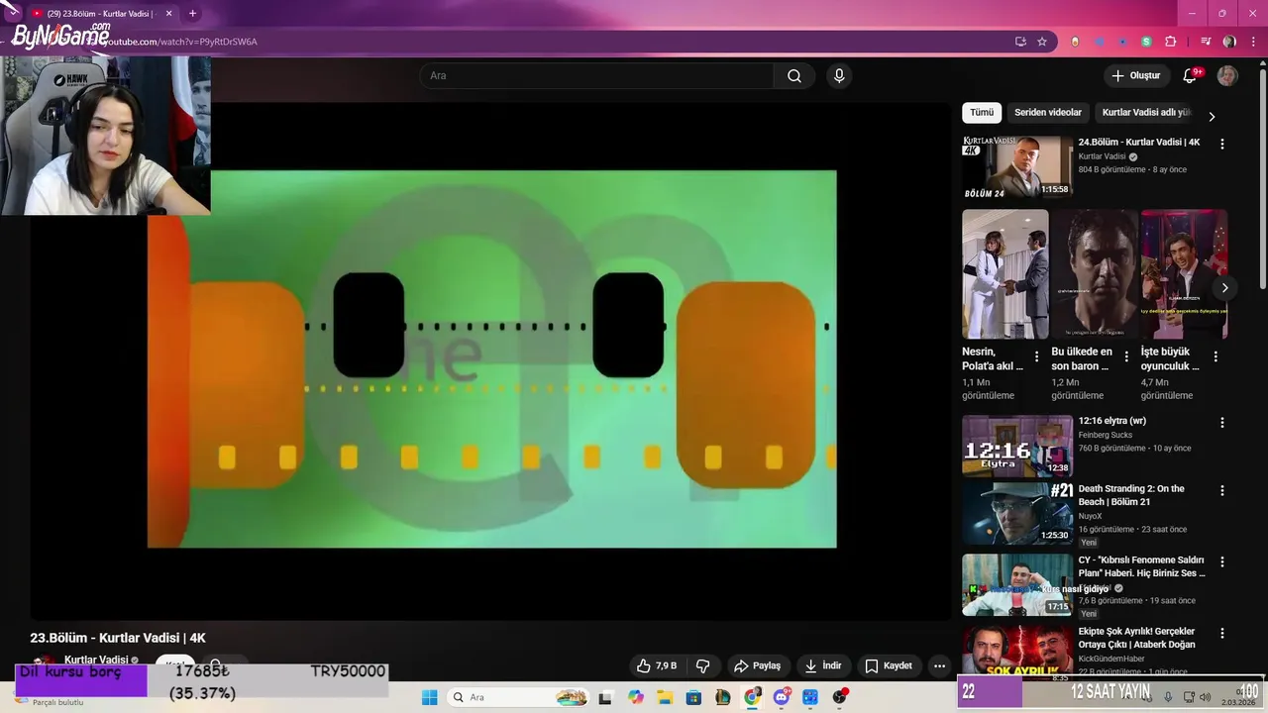The height and width of the screenshot is (713, 1268).
Task: Open options for Nesrin, Polat'a short
Action: click(1037, 356)
